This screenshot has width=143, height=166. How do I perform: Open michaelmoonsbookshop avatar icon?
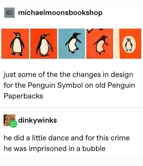(x=9, y=13)
